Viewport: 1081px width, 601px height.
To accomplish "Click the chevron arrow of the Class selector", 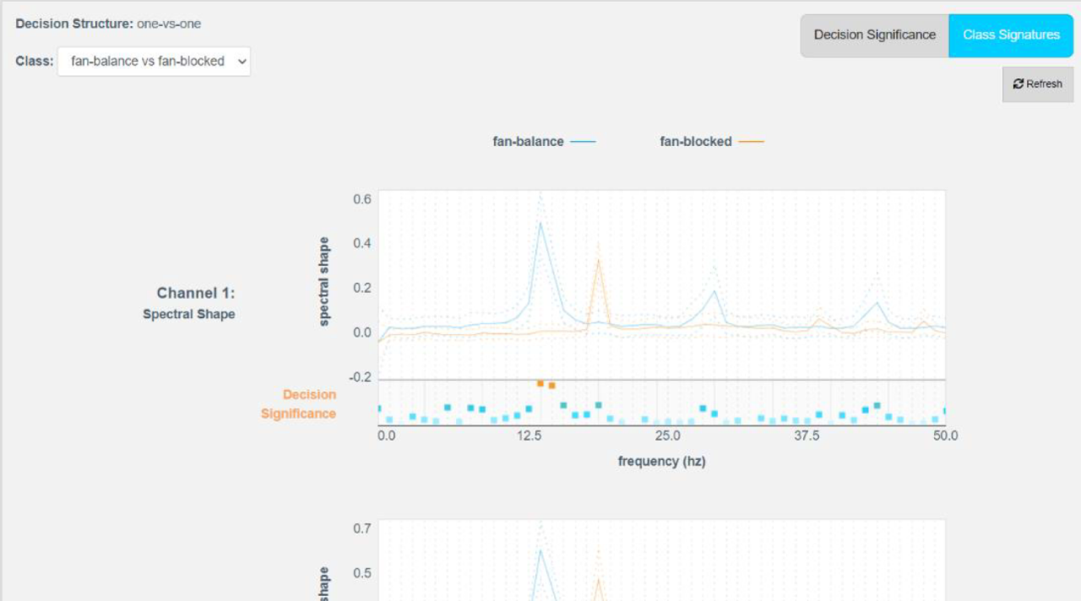I will click(x=242, y=62).
